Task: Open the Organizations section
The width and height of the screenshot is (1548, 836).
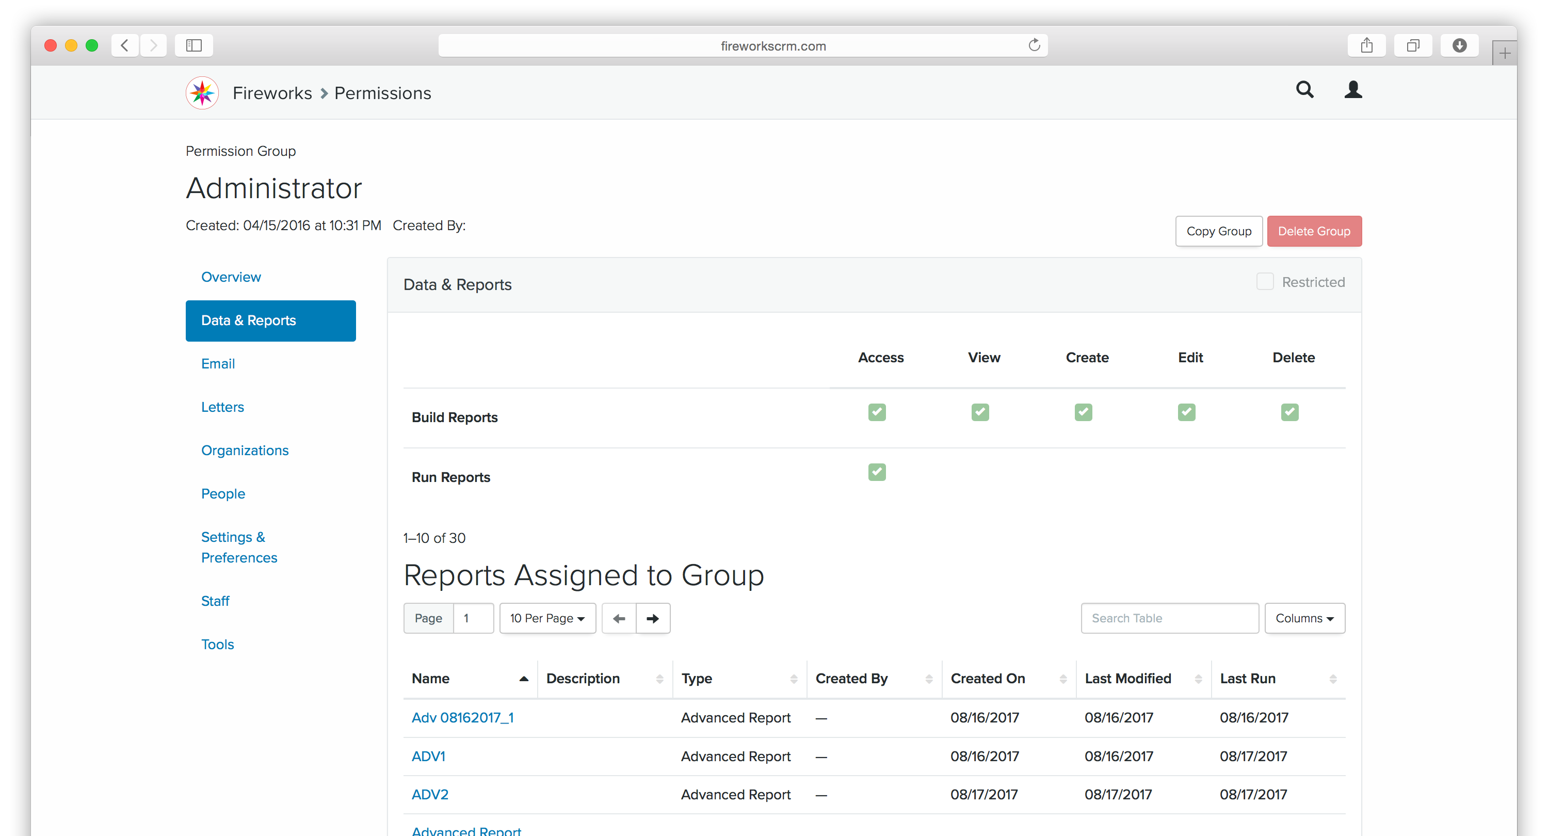Action: click(245, 450)
